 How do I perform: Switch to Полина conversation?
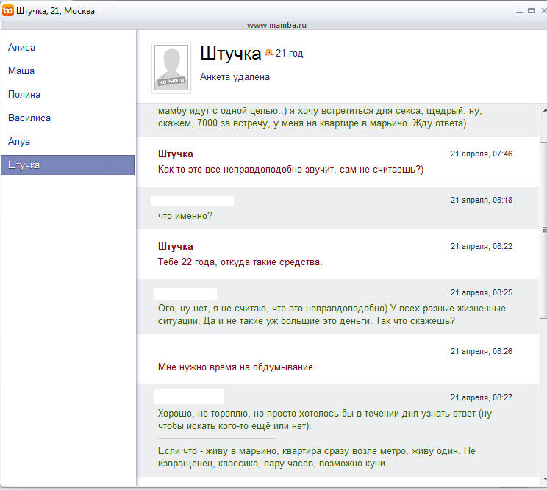pyautogui.click(x=24, y=95)
